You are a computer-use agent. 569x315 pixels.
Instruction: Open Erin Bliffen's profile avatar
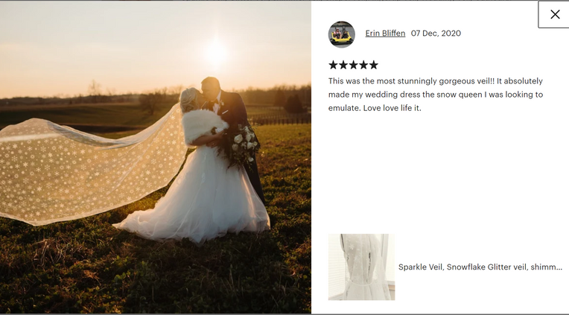pos(341,34)
